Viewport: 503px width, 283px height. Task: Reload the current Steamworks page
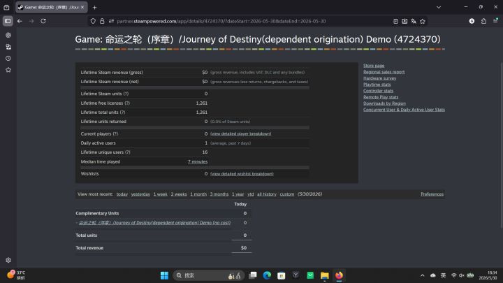[x=43, y=21]
